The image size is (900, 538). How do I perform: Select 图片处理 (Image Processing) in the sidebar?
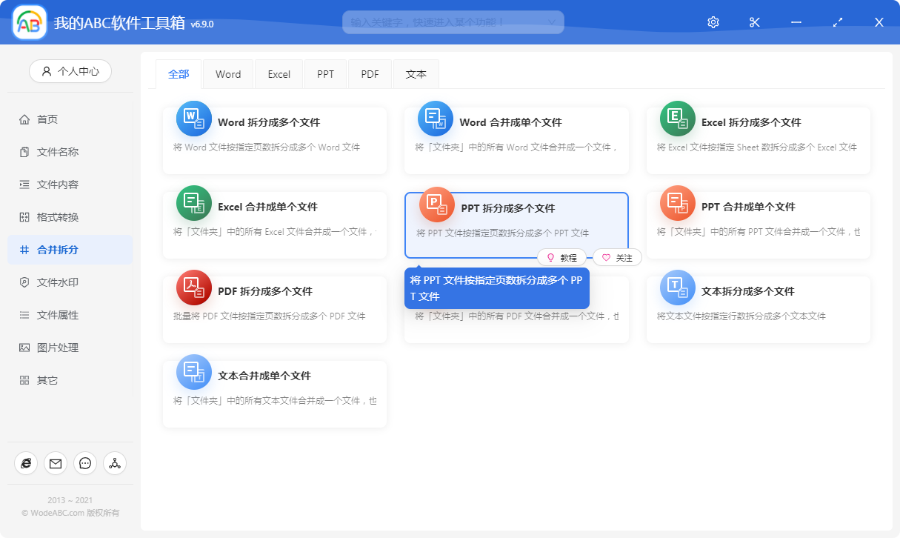coord(70,347)
